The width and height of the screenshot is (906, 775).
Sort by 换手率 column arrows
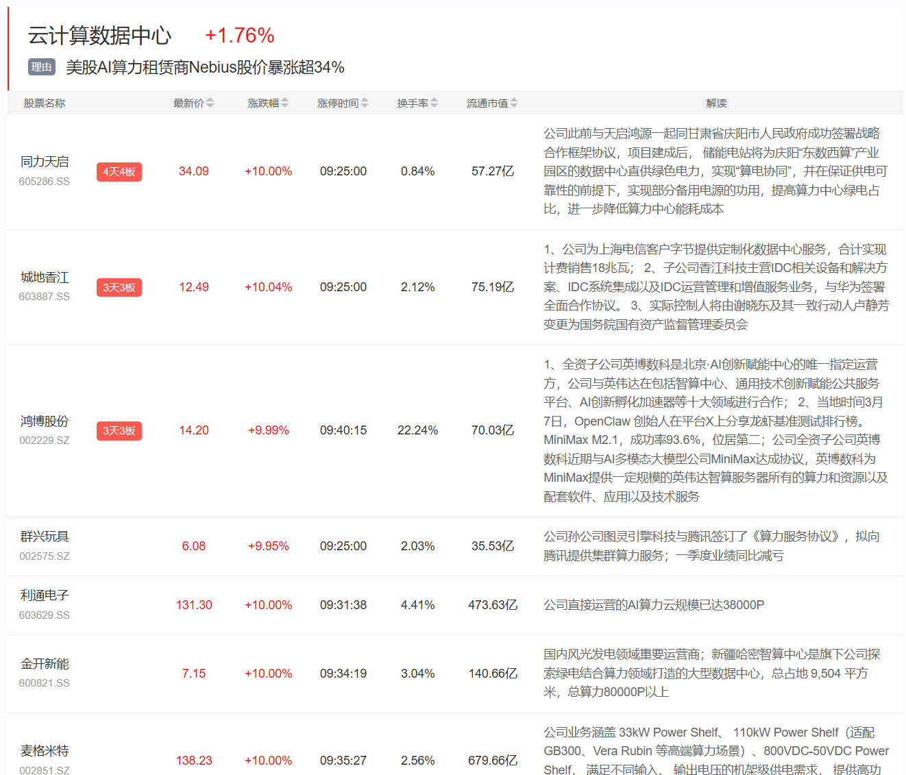click(x=434, y=103)
